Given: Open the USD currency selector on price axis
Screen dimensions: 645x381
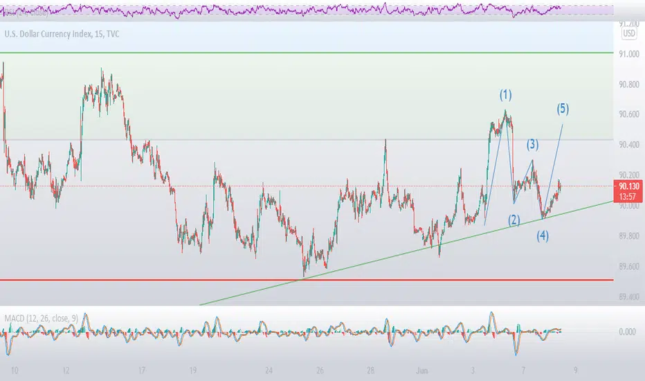Looking at the screenshot, I should tap(628, 33).
